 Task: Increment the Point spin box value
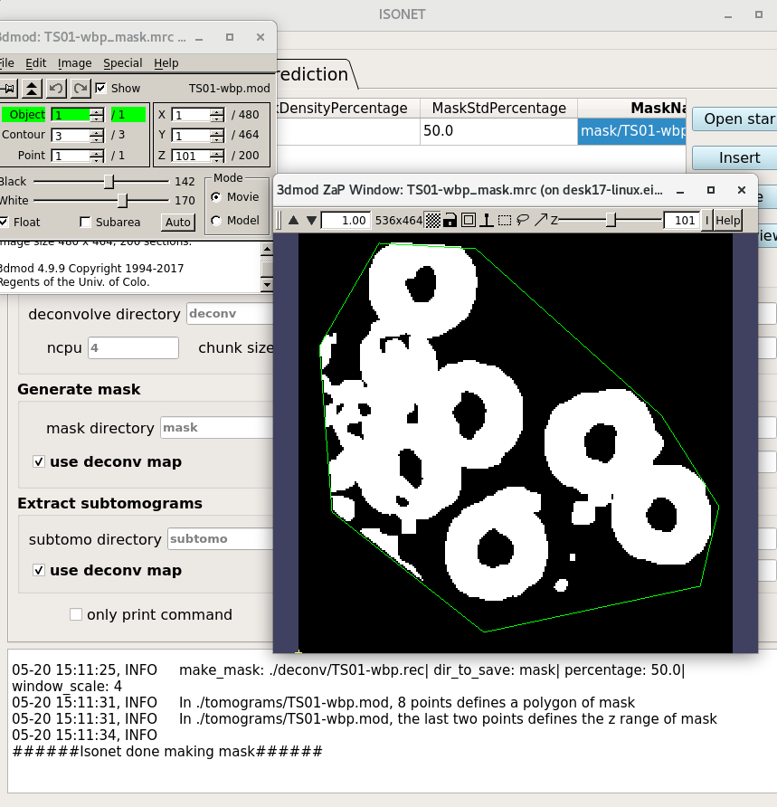click(x=97, y=152)
